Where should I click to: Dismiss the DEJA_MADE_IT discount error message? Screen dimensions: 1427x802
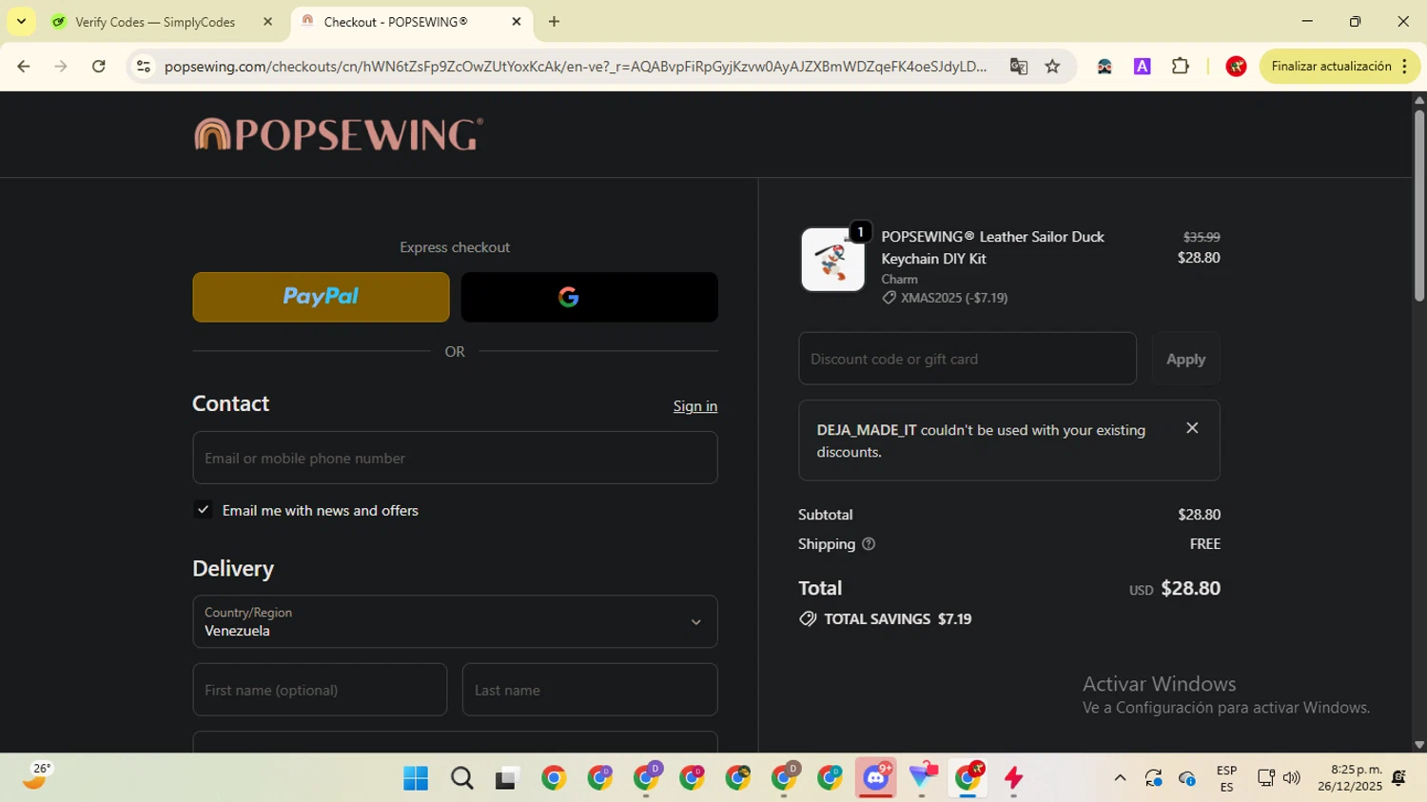(x=1192, y=428)
